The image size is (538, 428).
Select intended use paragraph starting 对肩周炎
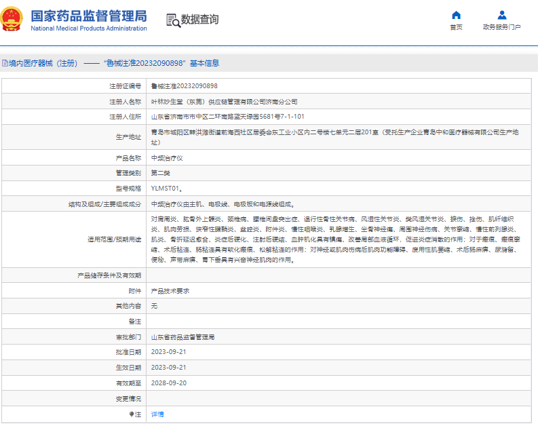pyautogui.click(x=336, y=239)
